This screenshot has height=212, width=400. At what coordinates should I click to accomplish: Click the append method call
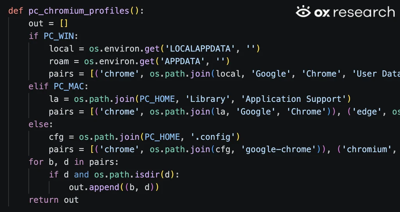click(104, 187)
